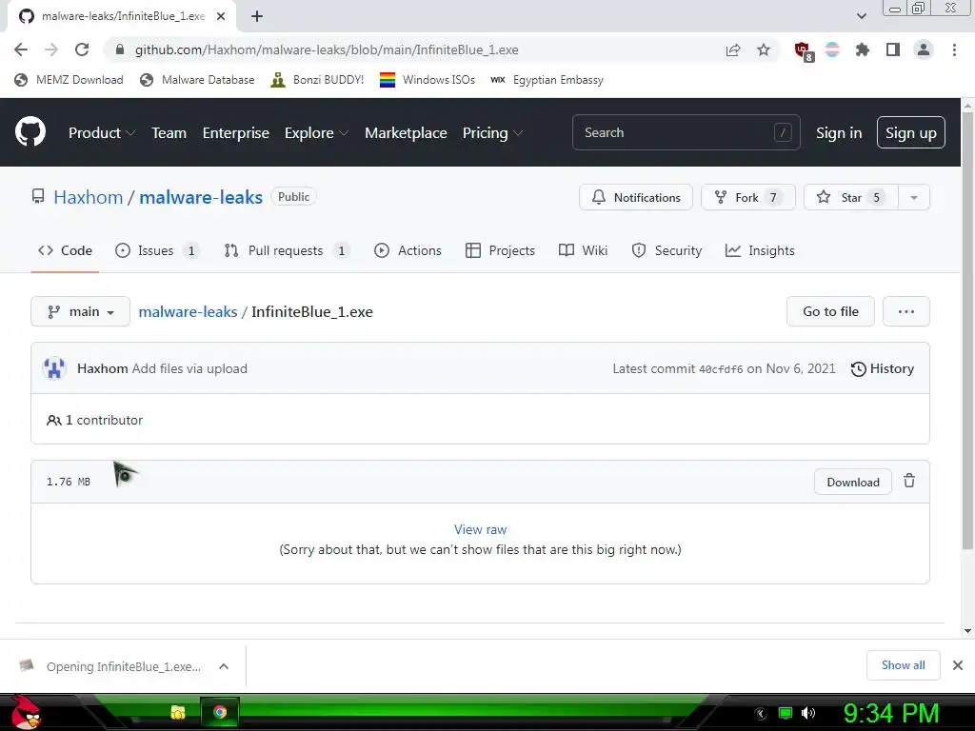Viewport: 975px width, 731px height.
Task: Open the MEMZ Download bookmark
Action: coord(69,80)
